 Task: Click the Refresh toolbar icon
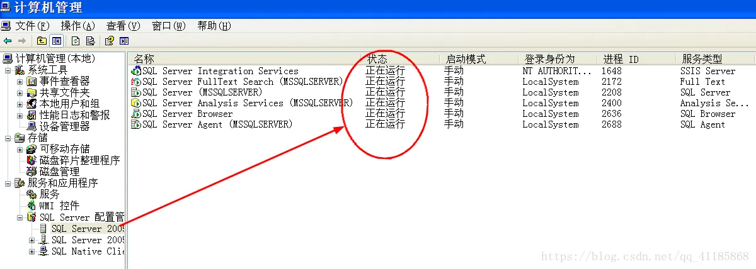[76, 41]
